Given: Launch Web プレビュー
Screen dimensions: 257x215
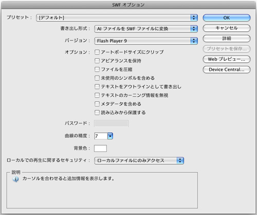Looking at the screenshot, I should (227, 59).
